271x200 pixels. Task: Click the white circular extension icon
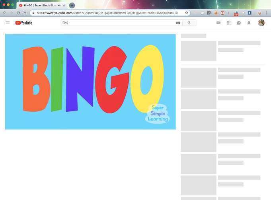pyautogui.click(x=202, y=13)
